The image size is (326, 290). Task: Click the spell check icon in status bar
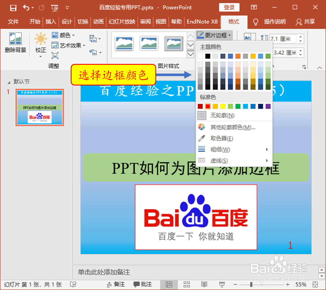(x=73, y=284)
